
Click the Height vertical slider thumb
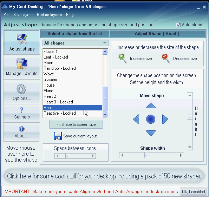click(190, 117)
